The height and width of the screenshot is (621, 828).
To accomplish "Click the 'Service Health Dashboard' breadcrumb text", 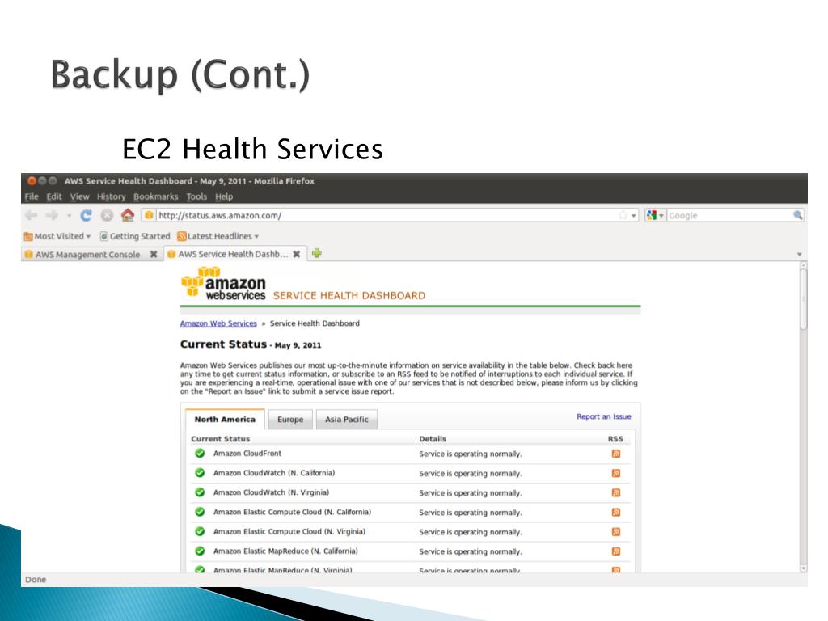I will tap(315, 323).
